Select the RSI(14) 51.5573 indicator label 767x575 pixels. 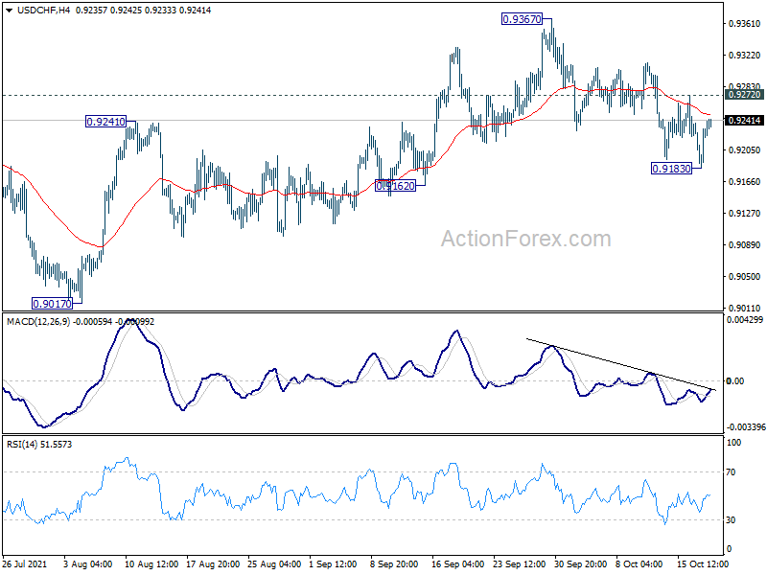coord(39,445)
